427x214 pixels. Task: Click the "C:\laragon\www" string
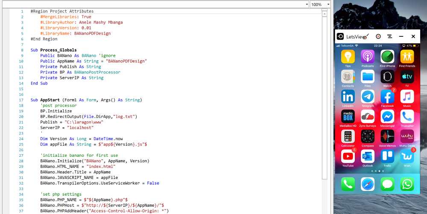(x=84, y=122)
